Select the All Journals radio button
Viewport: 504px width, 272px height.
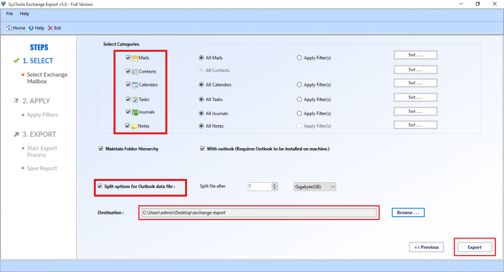coord(201,113)
